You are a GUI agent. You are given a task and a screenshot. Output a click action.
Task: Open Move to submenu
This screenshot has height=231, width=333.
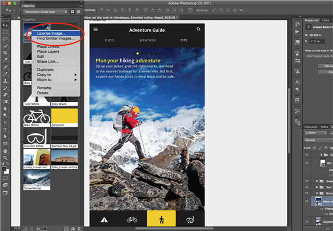point(56,80)
